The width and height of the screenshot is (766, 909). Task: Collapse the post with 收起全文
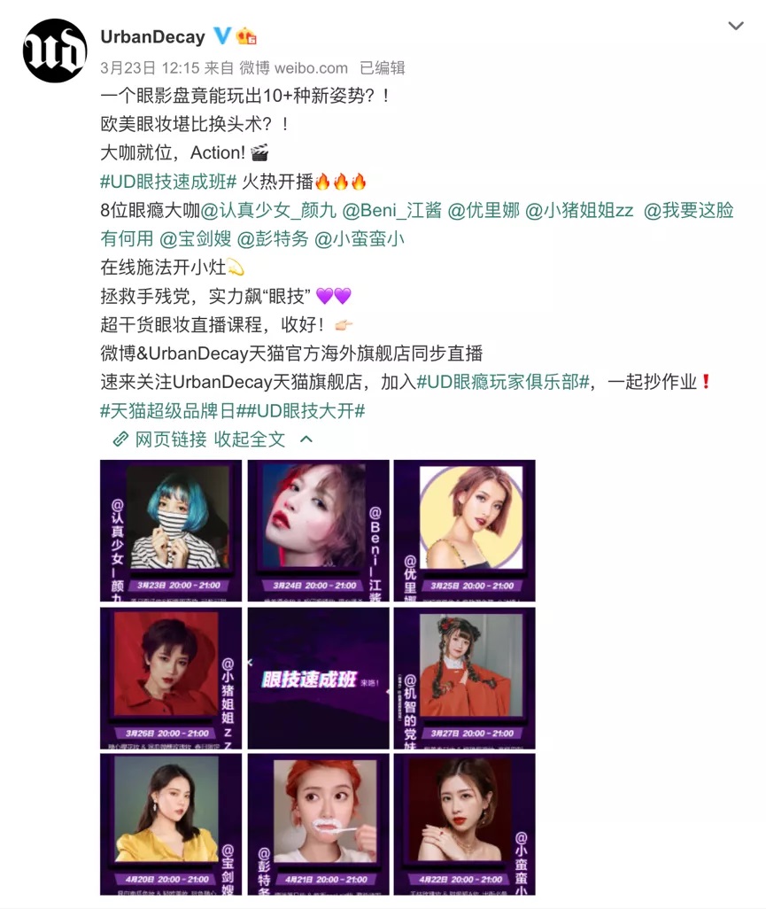(249, 439)
